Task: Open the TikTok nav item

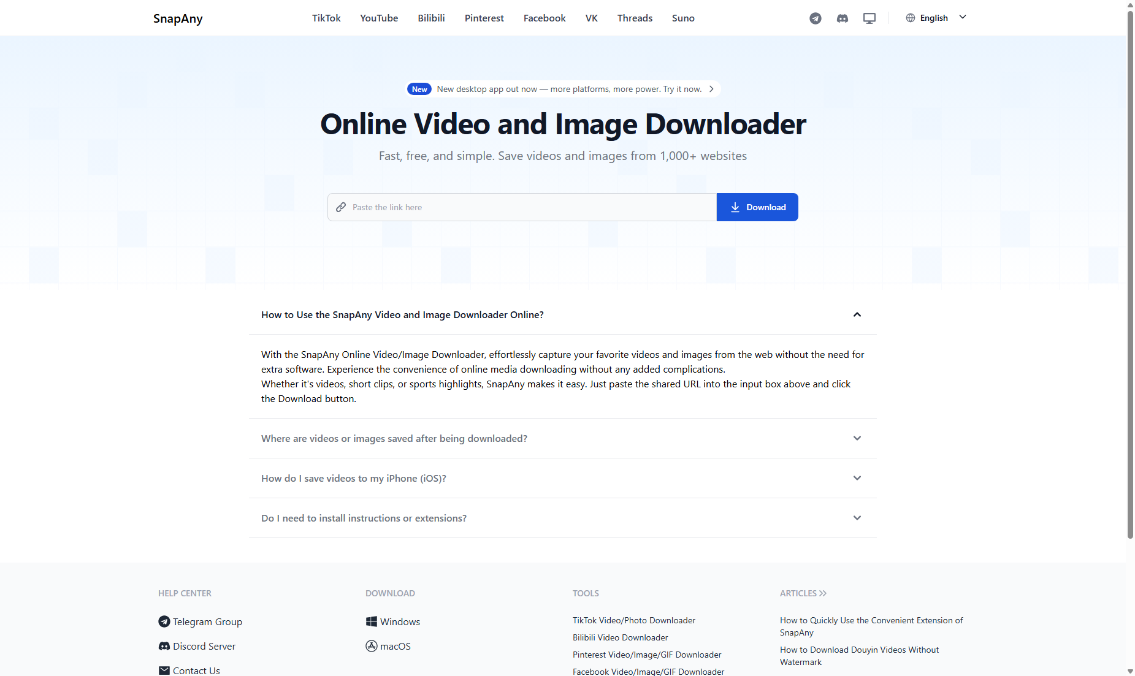Action: (x=326, y=18)
